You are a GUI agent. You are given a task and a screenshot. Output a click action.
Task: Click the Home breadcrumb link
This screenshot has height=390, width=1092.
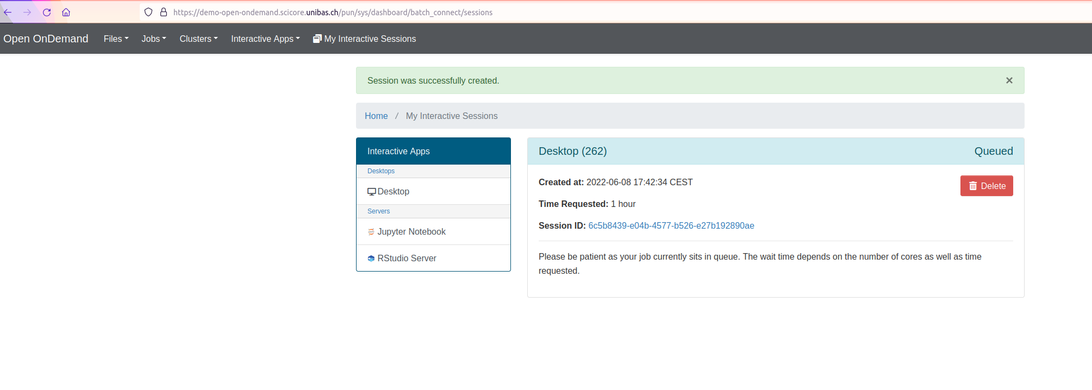click(x=376, y=116)
